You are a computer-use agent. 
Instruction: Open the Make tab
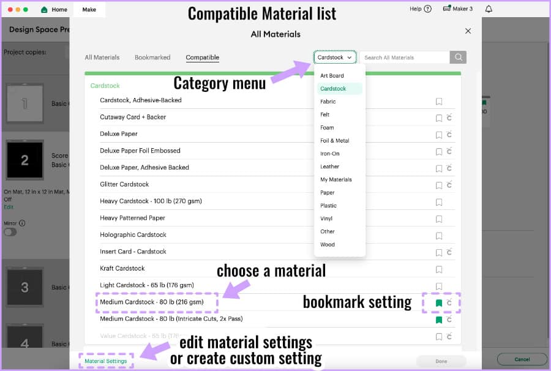tap(89, 9)
